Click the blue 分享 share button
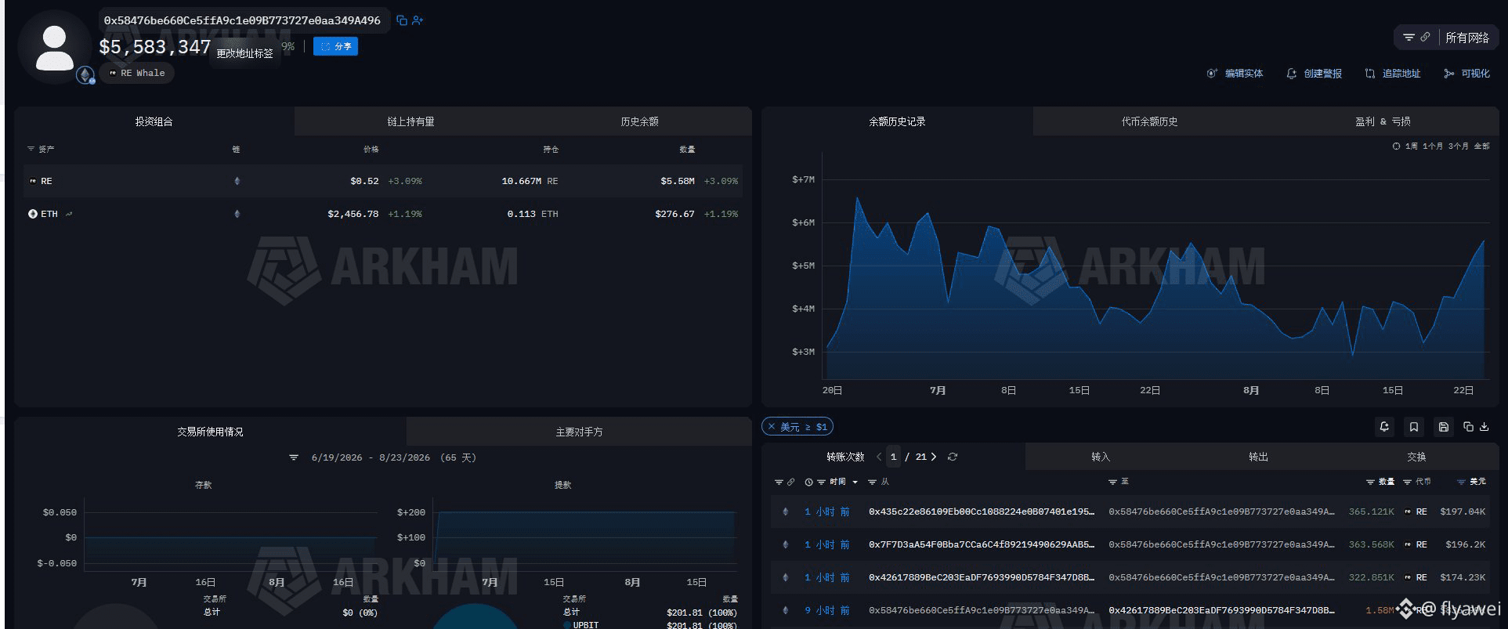 pyautogui.click(x=336, y=46)
